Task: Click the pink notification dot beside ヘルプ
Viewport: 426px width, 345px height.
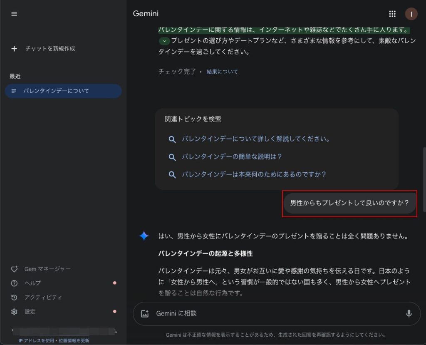Action: coord(115,283)
